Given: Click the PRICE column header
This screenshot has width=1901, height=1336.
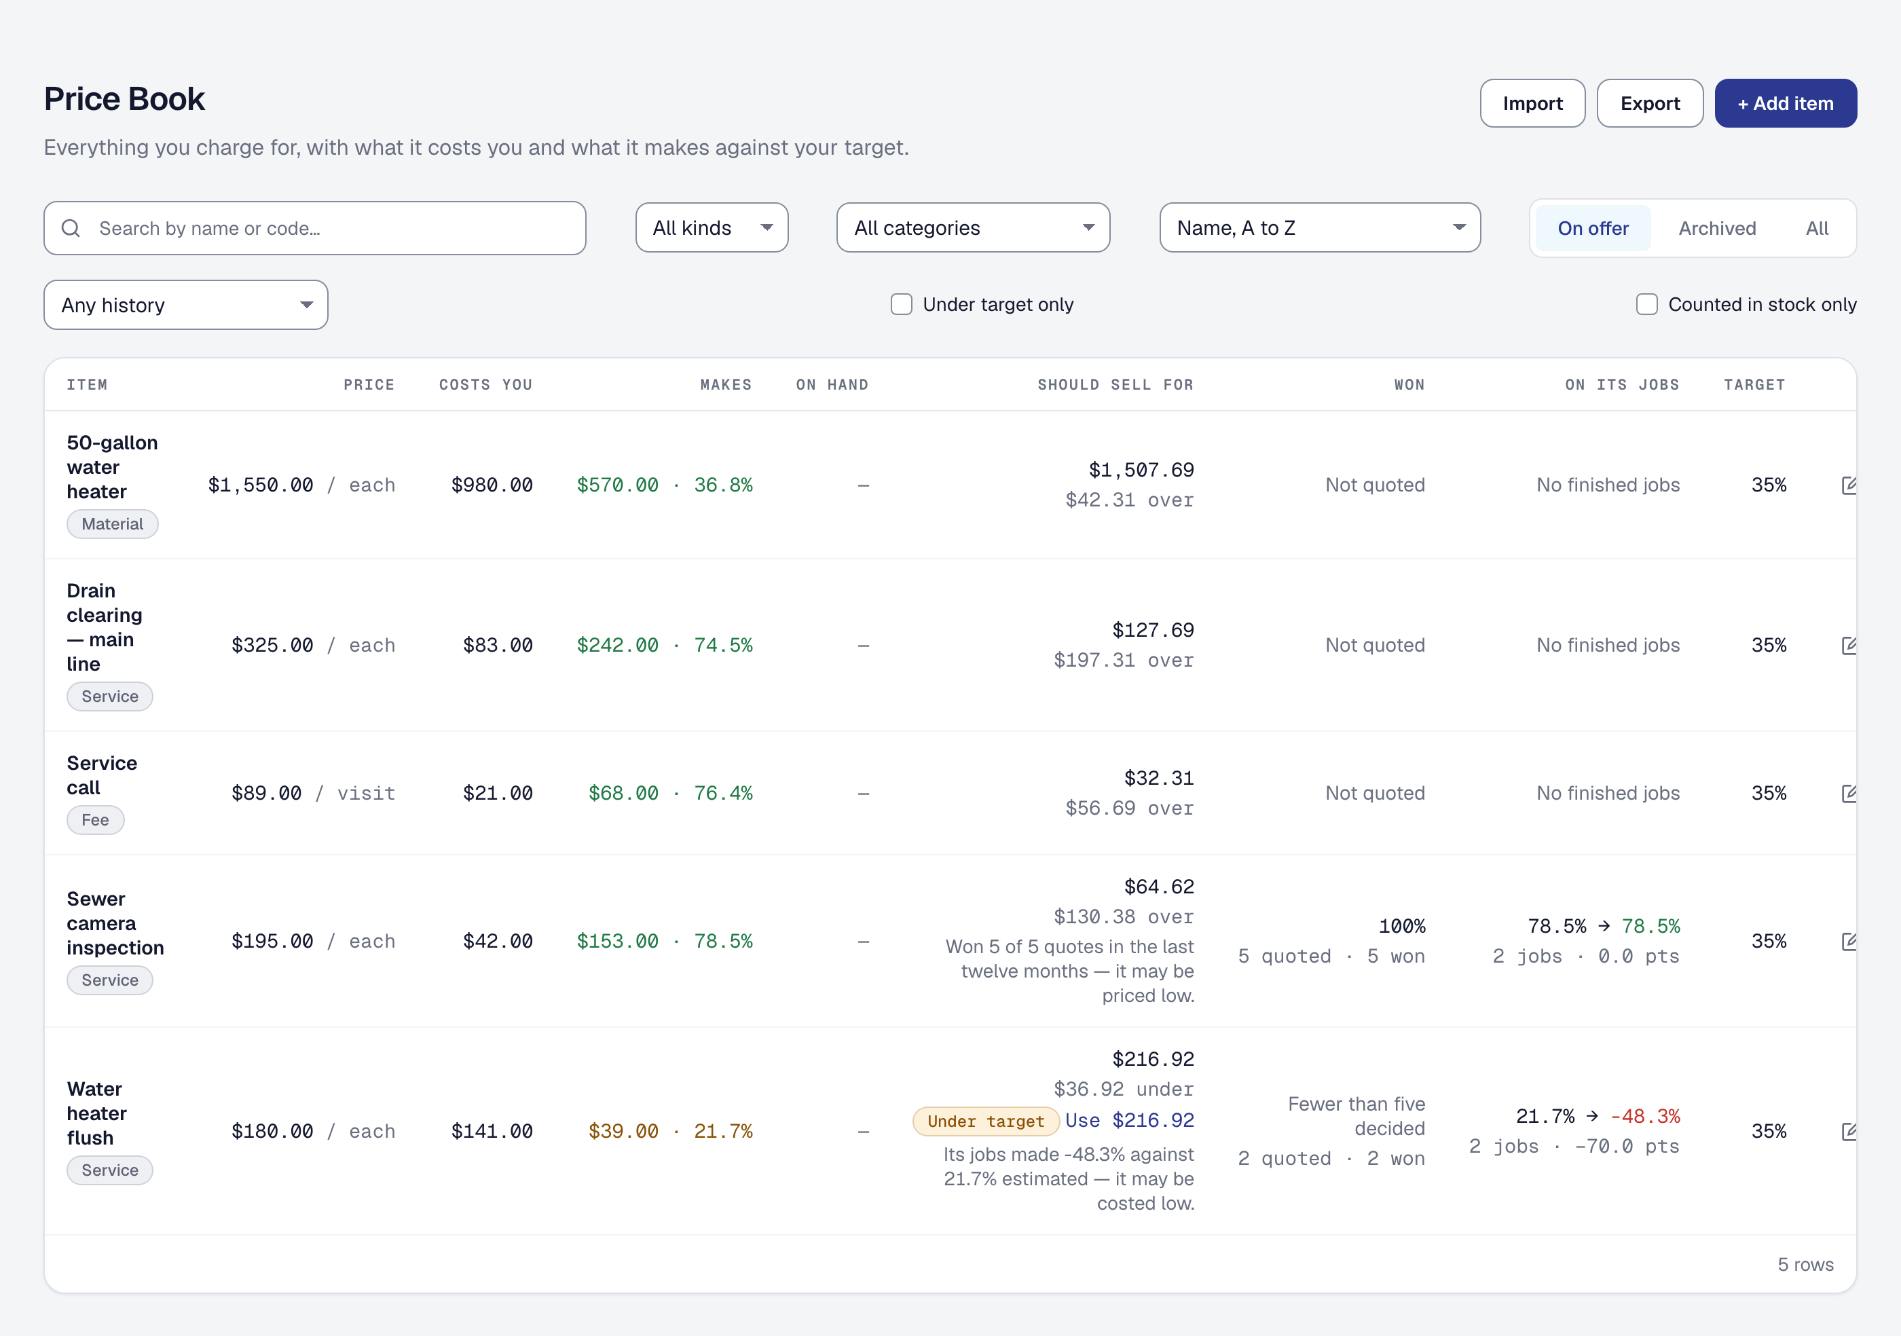Looking at the screenshot, I should [369, 384].
